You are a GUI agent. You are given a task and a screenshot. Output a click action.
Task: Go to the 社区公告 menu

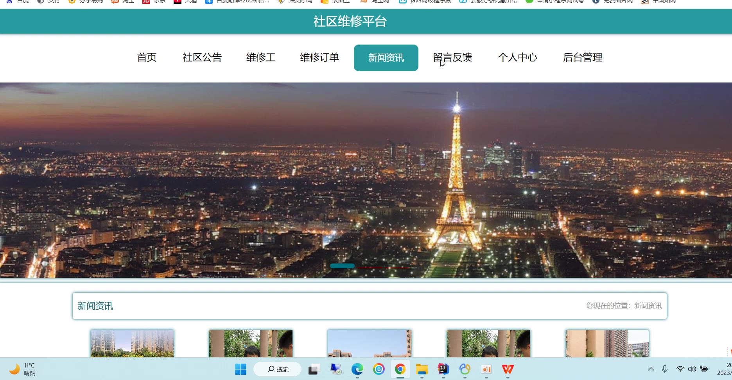coord(202,57)
